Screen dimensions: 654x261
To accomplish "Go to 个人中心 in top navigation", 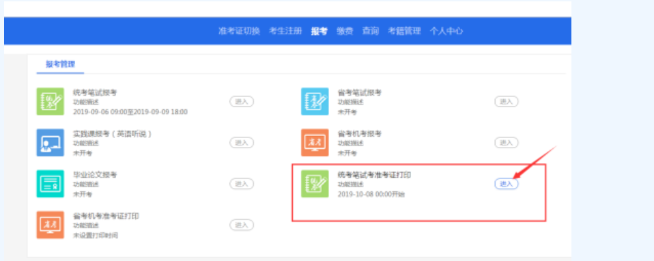I will (446, 31).
